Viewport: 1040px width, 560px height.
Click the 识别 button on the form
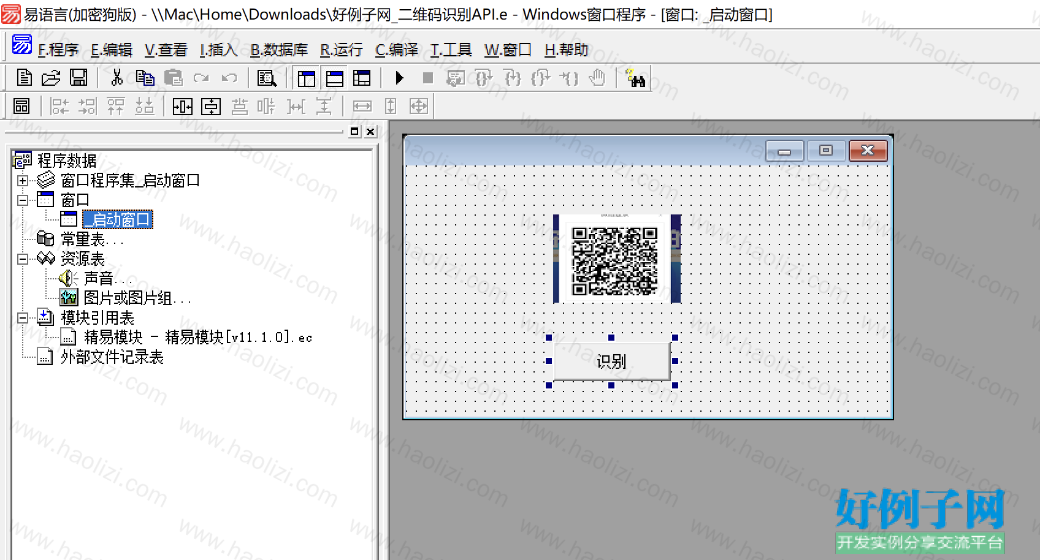tap(611, 361)
